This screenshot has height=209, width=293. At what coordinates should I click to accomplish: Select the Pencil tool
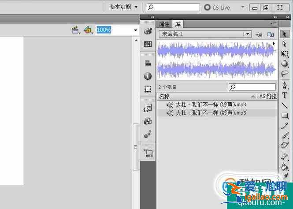pyautogui.click(x=284, y=126)
